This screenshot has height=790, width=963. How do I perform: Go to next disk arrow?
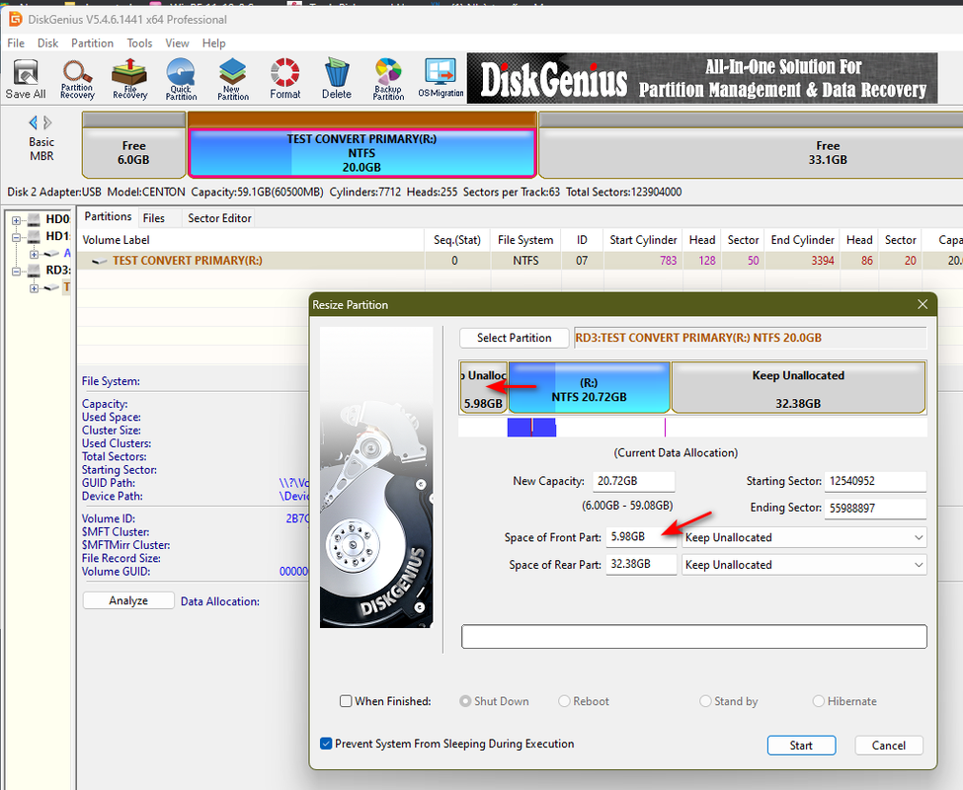(47, 122)
